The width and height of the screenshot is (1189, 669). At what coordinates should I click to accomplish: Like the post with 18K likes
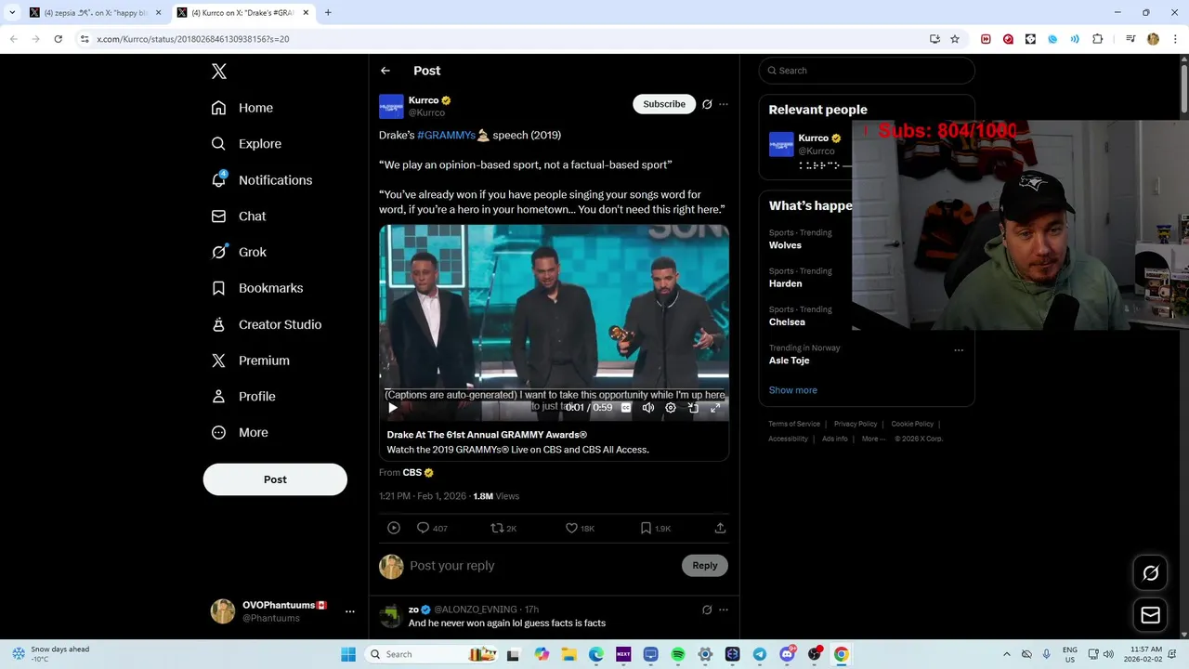[580, 528]
